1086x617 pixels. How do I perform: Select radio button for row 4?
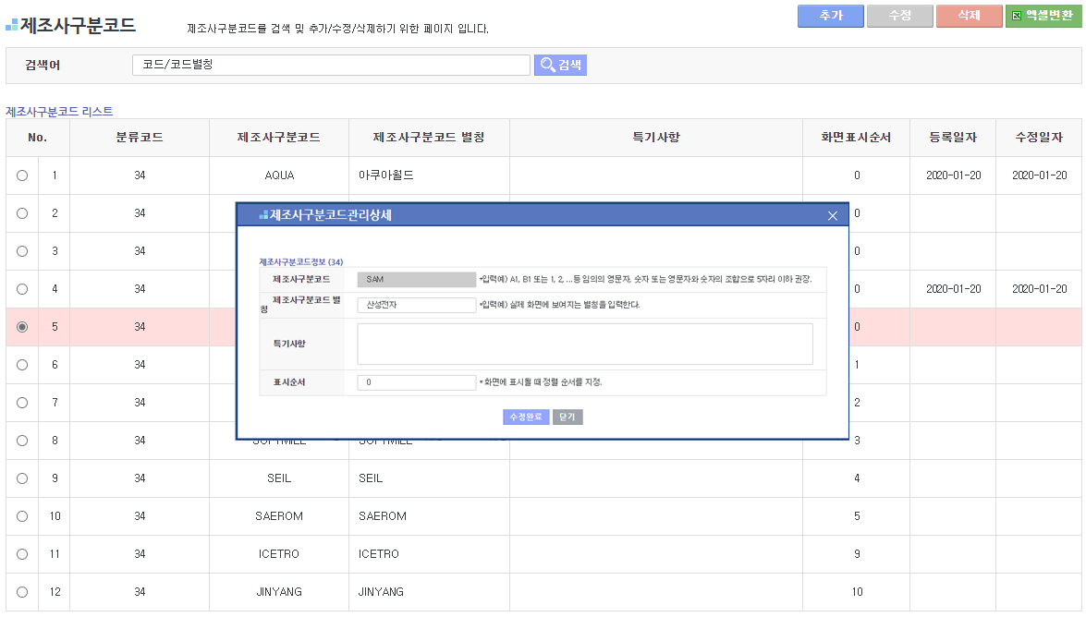coord(22,289)
